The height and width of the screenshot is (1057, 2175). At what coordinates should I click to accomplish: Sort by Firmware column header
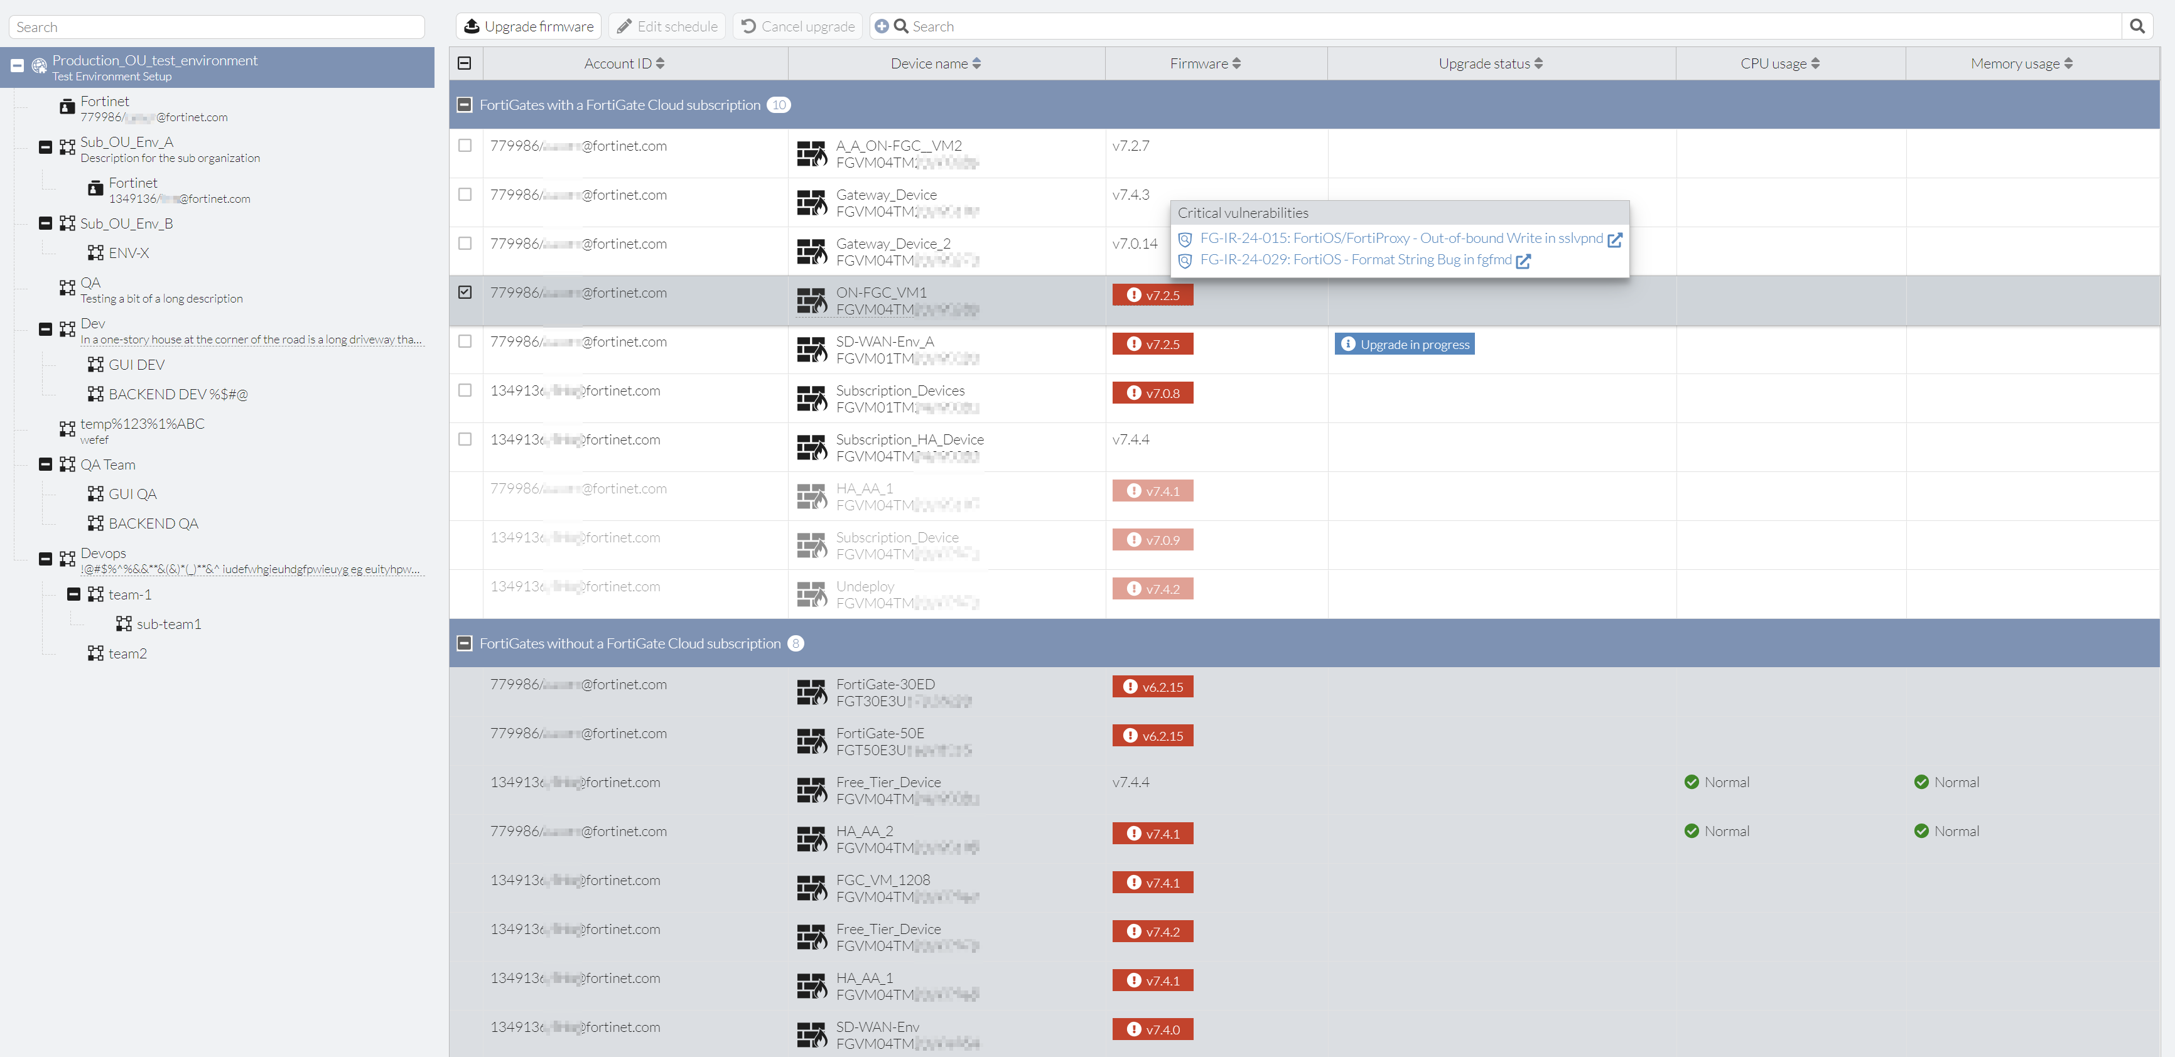tap(1205, 63)
